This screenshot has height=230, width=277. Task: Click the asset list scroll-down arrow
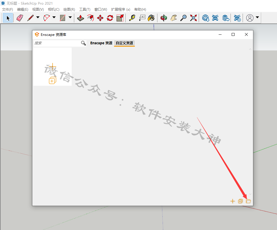[x=250, y=194]
